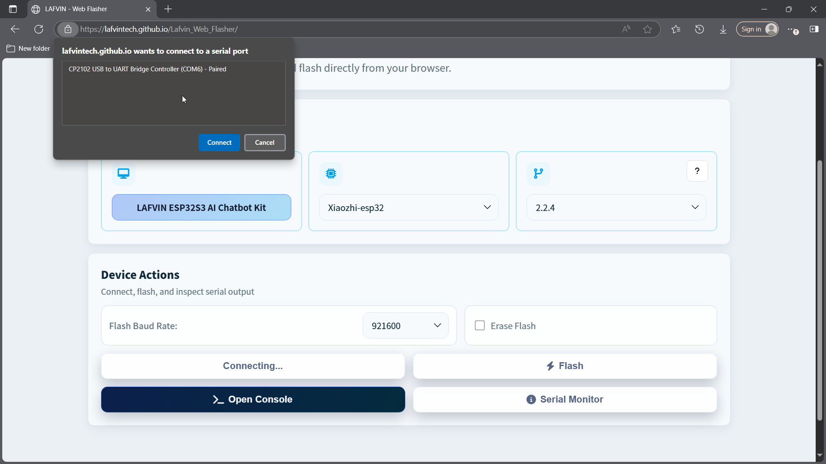This screenshot has height=464, width=826.
Task: Add this page to favorites star
Action: tap(647, 29)
